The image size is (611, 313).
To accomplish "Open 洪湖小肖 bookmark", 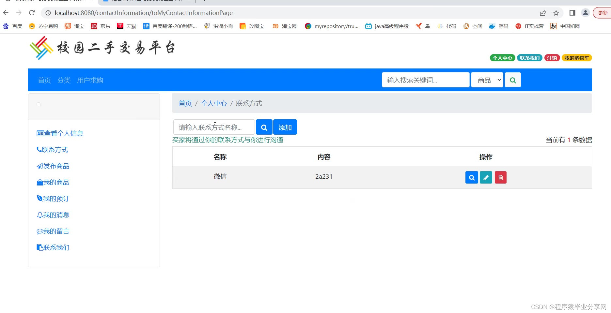I will (x=218, y=26).
